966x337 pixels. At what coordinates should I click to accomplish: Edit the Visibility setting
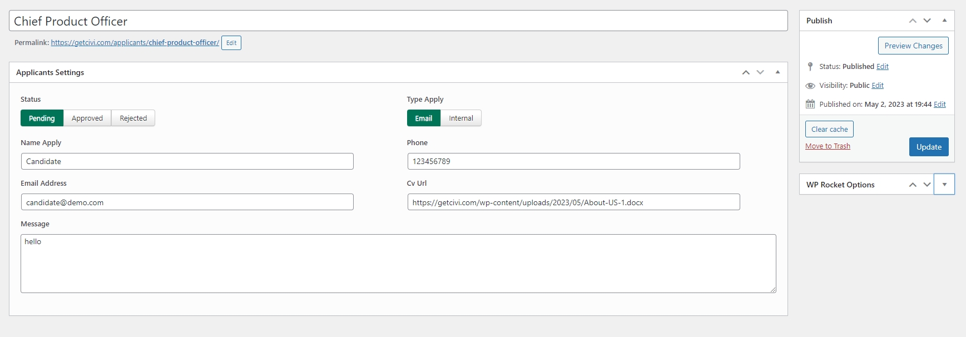[x=878, y=86]
